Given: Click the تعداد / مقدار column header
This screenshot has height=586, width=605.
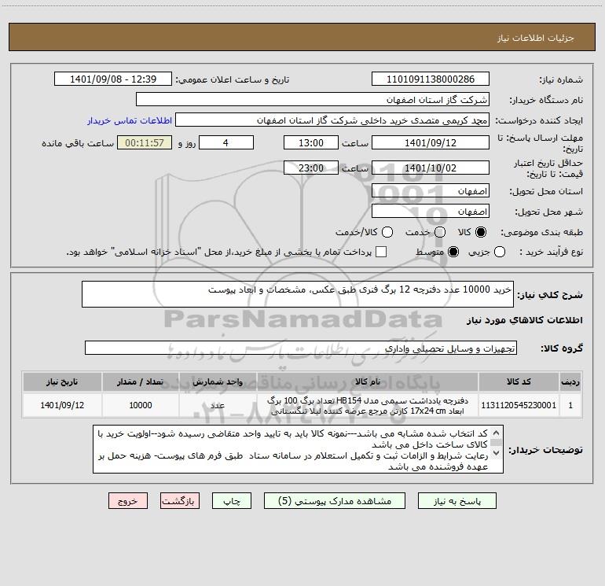Looking at the screenshot, I should pyautogui.click(x=141, y=381).
